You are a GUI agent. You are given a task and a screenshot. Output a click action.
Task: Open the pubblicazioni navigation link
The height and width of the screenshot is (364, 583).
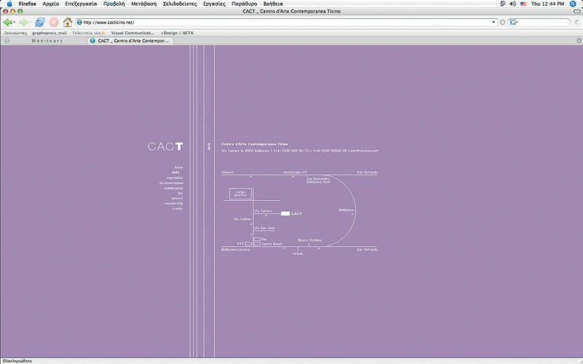[173, 189]
